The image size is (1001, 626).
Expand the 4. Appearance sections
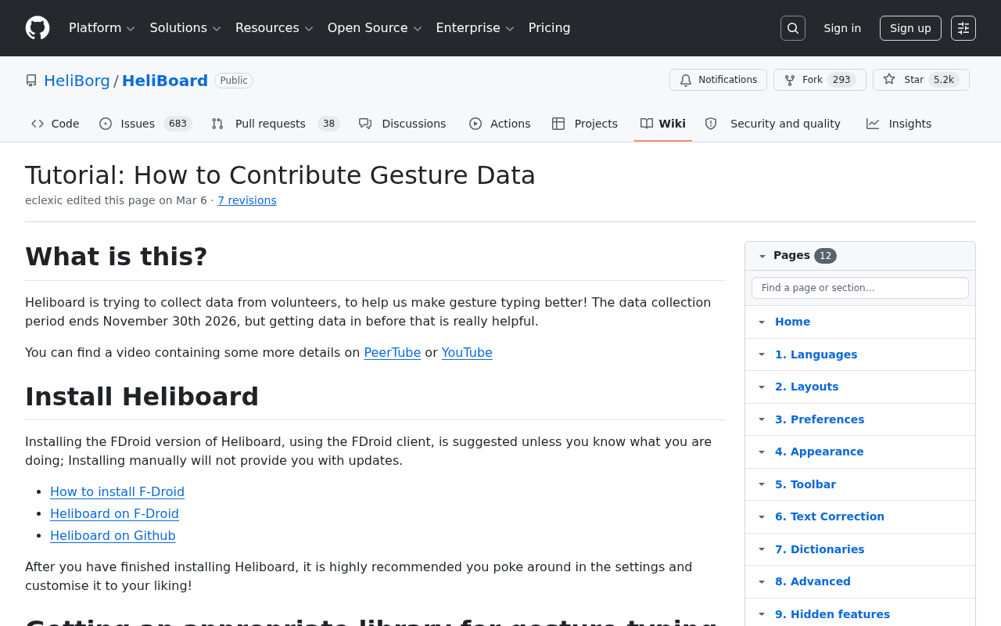[x=762, y=452]
